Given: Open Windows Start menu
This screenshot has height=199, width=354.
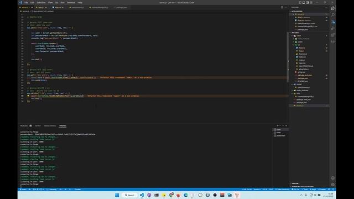Looking at the screenshot, I should (x=117, y=195).
